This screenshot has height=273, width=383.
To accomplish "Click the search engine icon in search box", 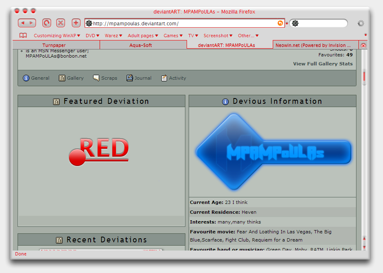I will click(x=295, y=23).
